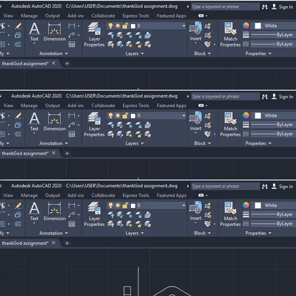Open Featured Apps tab in the bottom copy
296x296 pixels.
[x=172, y=195]
